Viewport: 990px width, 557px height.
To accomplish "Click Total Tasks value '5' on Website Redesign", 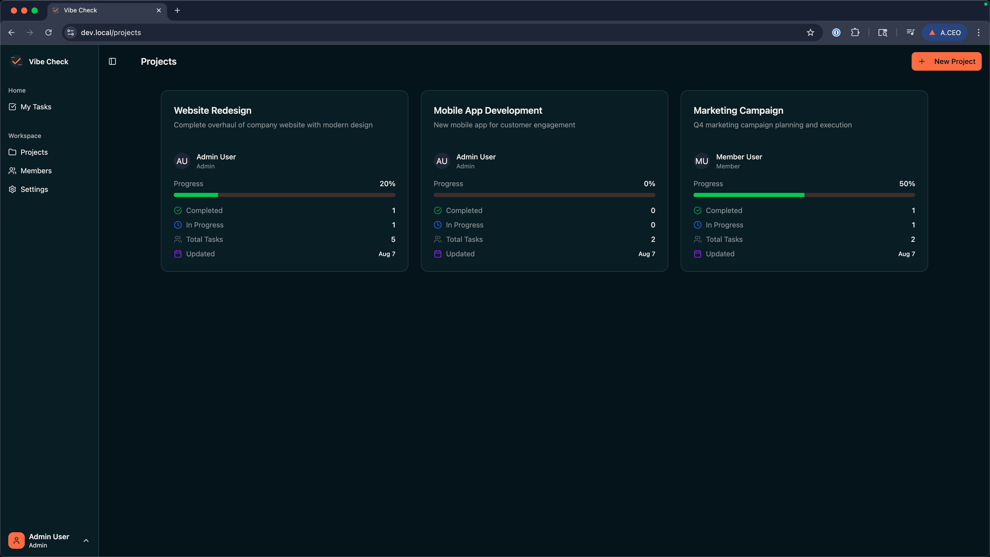I will 393,239.
